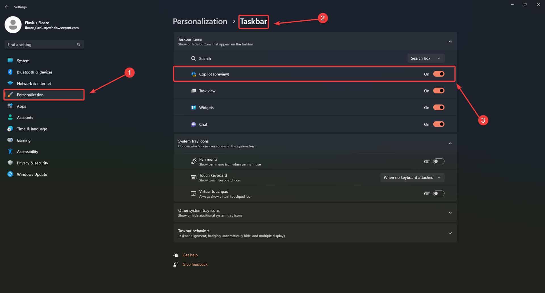545x293 pixels.
Task: Click the Apps sidebar icon
Action: [10, 106]
